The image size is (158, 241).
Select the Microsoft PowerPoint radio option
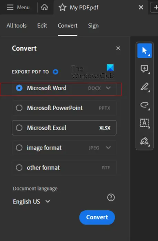[x=19, y=108]
